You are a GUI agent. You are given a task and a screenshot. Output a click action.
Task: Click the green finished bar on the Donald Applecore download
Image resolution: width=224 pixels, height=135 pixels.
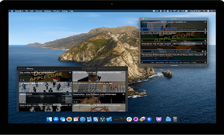tap(174, 39)
